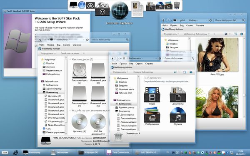250x156 pixels.
Task: Toggle preview pane icon in Библиотеки toolbar
Action: 185,72
